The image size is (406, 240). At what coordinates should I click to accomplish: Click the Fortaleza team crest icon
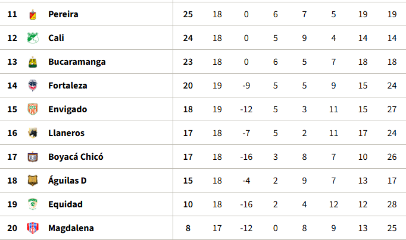pos(33,86)
